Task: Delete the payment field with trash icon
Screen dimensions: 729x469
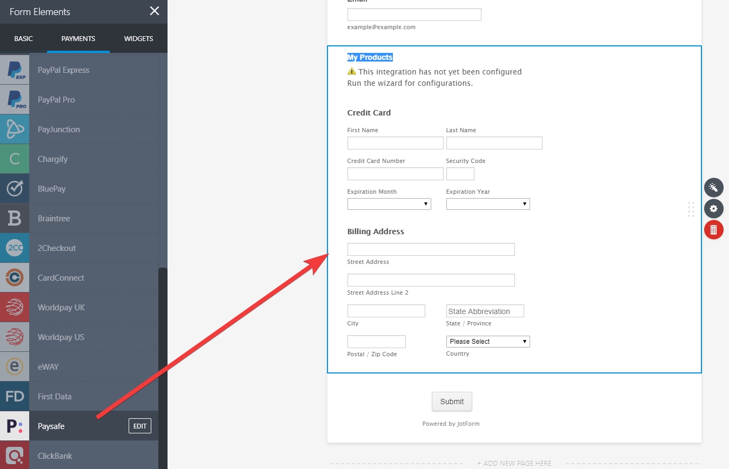Action: (713, 230)
